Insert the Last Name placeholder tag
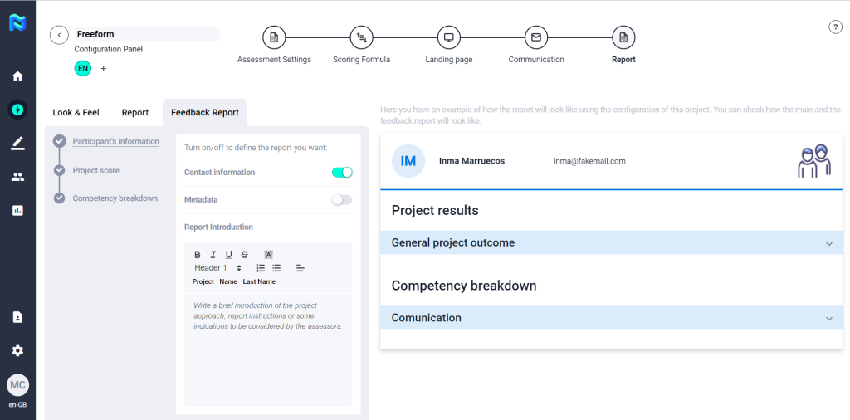This screenshot has height=420, width=850. click(259, 282)
